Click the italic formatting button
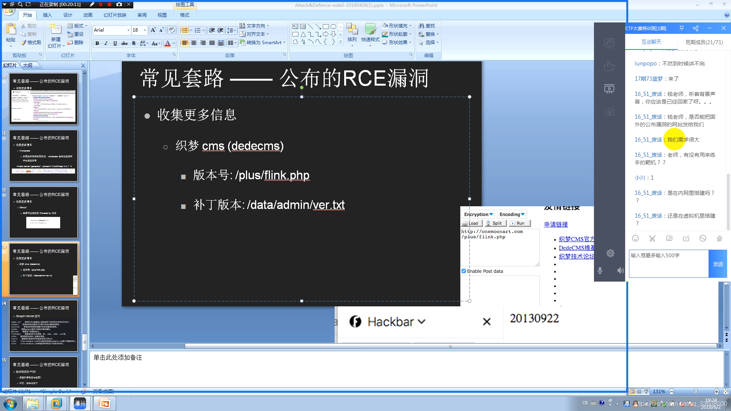 (106, 43)
